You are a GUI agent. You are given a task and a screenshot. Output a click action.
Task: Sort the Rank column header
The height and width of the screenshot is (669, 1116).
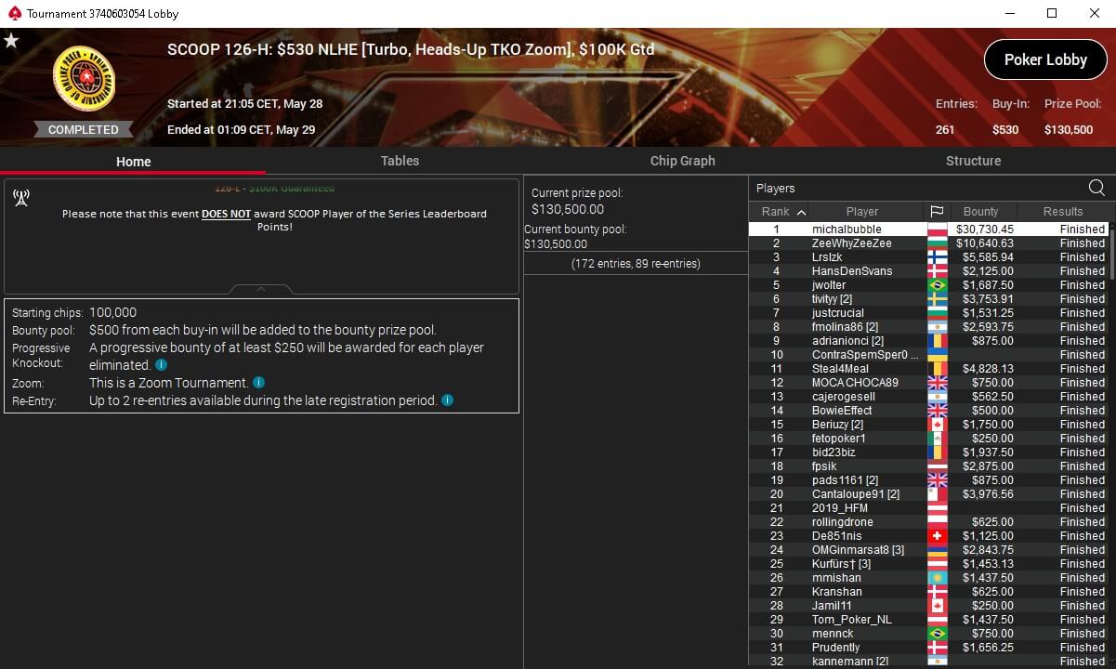pos(783,211)
